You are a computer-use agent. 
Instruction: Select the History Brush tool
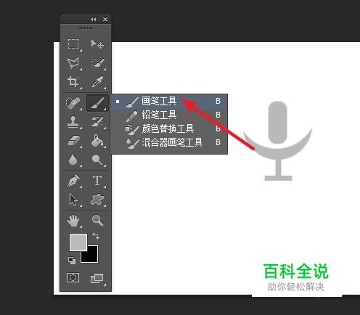point(97,121)
